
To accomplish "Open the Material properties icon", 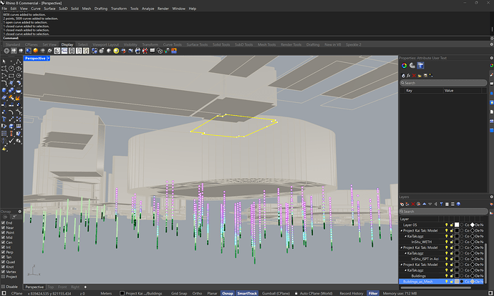I will click(x=412, y=66).
